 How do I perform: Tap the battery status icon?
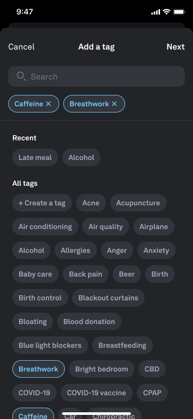click(x=179, y=12)
